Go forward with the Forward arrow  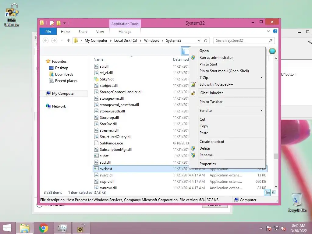tap(54, 41)
